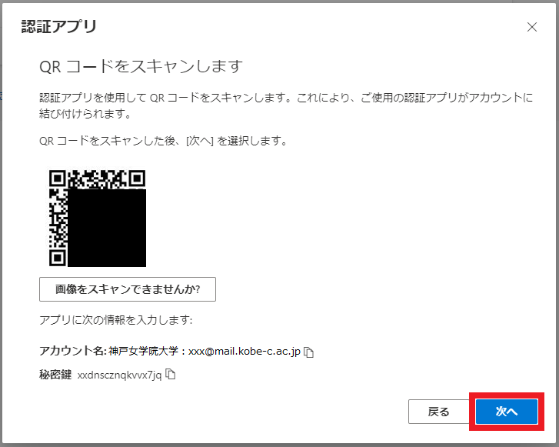Click the 戻る button
Screen dimensions: 559x447
(x=439, y=412)
